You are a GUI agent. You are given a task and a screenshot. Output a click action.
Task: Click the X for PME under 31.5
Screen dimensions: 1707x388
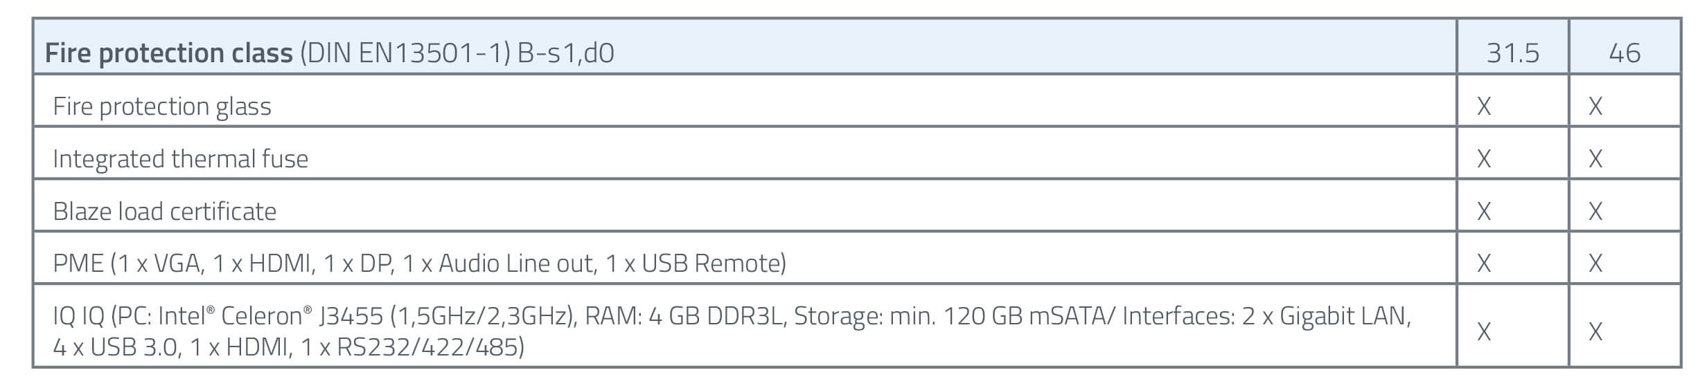1483,264
